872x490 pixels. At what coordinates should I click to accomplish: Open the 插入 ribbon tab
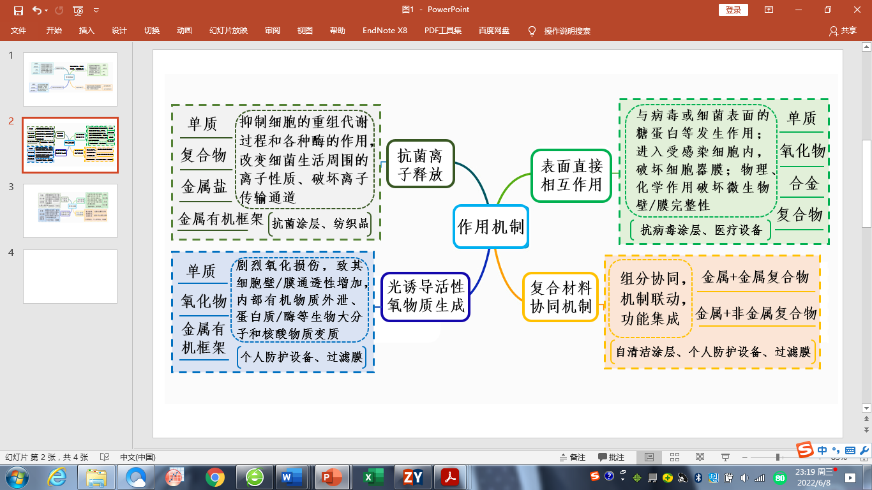(86, 31)
